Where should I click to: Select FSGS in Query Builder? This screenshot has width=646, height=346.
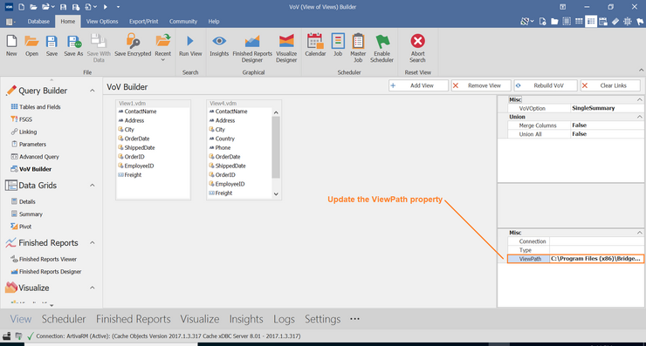coord(22,119)
